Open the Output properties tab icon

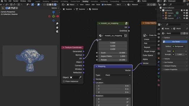(159, 38)
